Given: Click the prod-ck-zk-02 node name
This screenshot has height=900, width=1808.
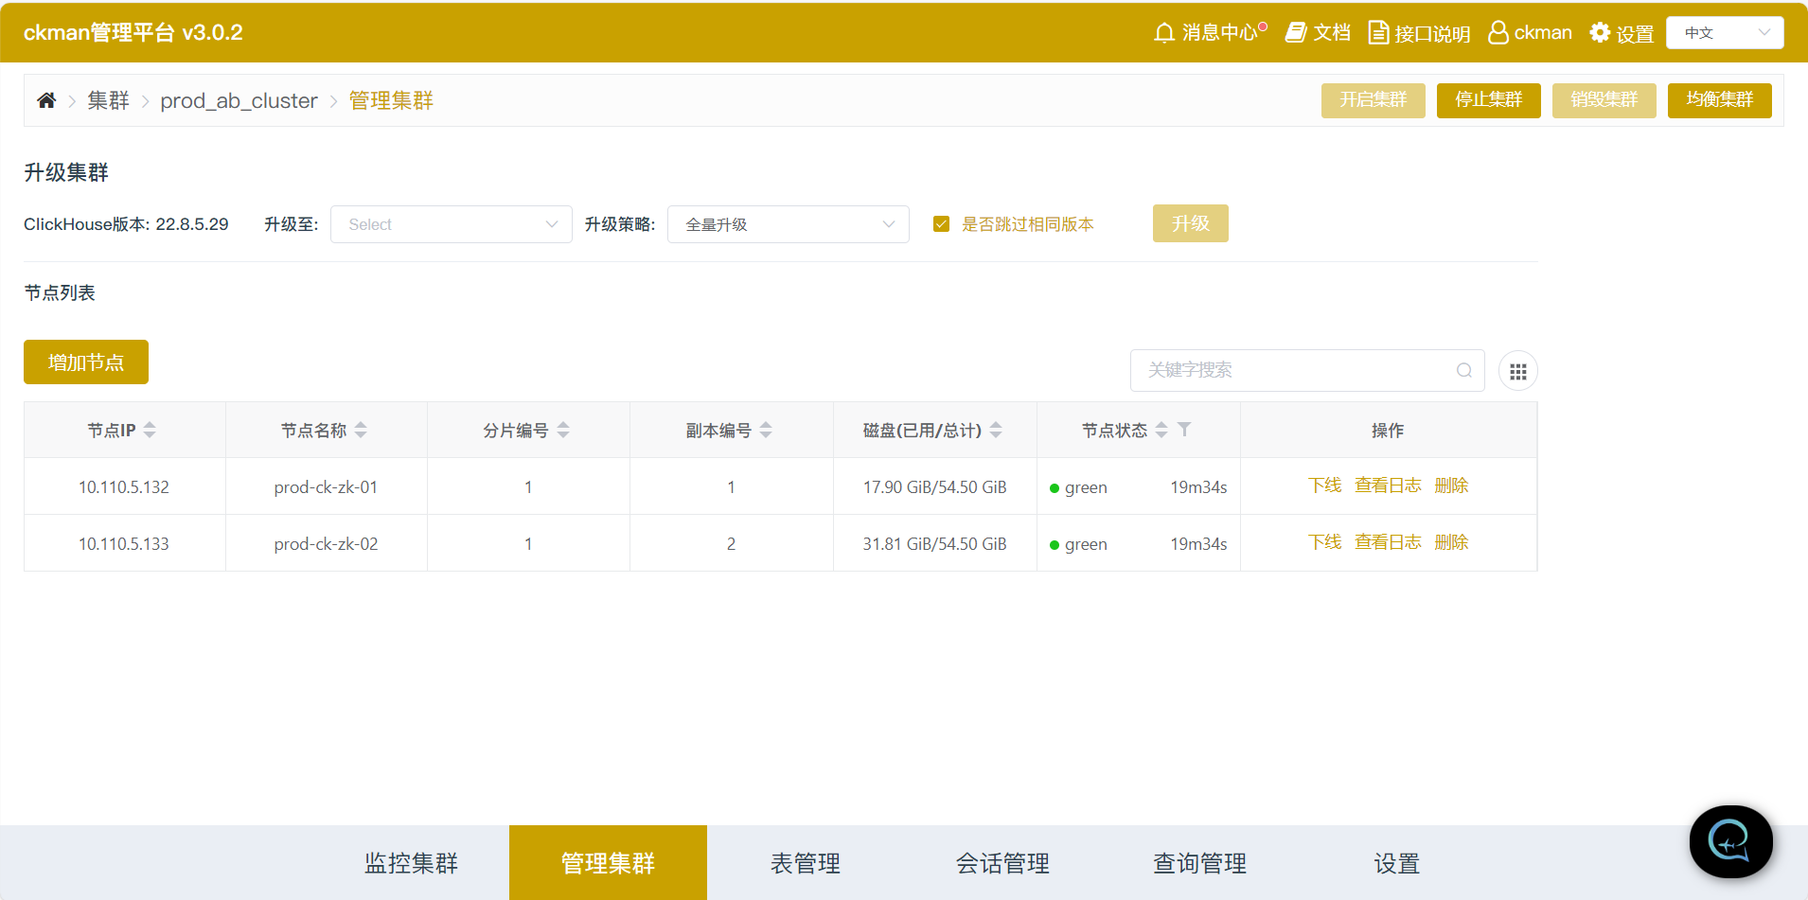Looking at the screenshot, I should (x=326, y=544).
